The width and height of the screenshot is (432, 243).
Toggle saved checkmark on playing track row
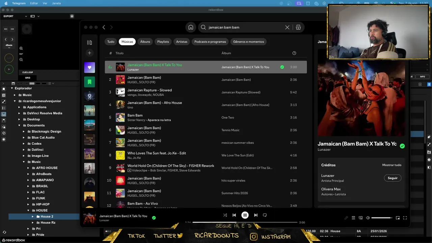click(282, 67)
